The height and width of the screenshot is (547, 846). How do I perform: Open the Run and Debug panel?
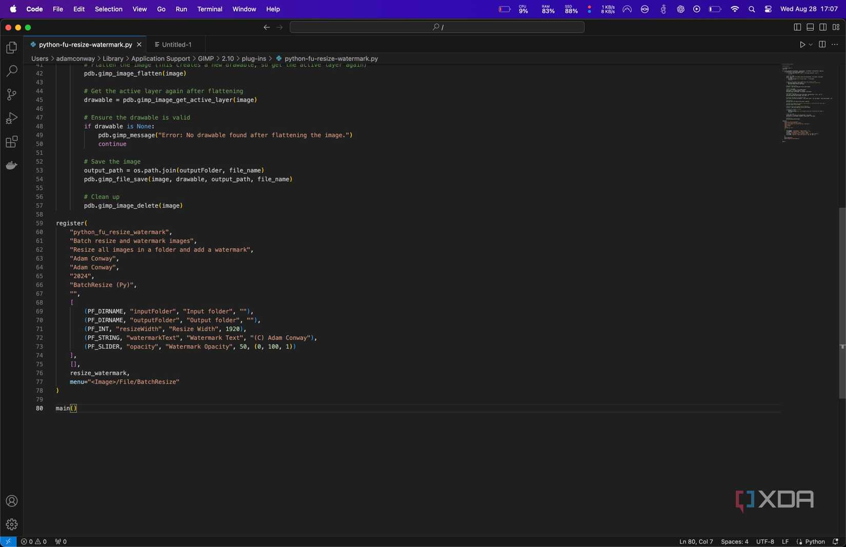click(11, 118)
